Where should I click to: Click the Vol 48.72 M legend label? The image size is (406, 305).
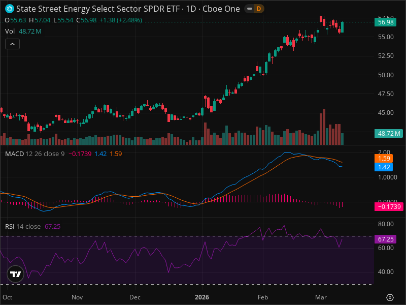23,32
